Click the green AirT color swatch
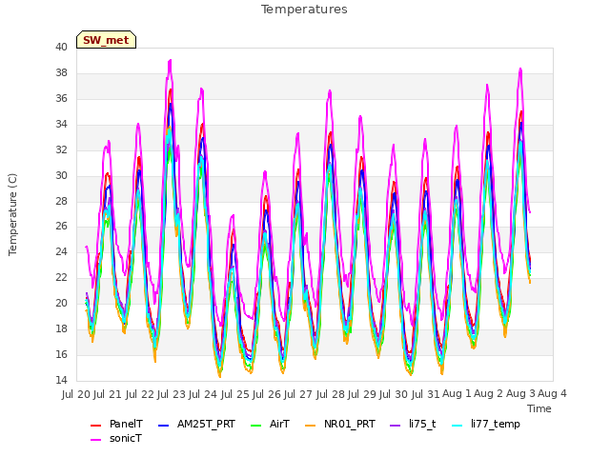 point(256,426)
